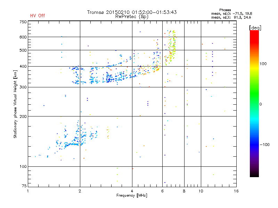Click the y-axis tick label '300'

coord(23,87)
